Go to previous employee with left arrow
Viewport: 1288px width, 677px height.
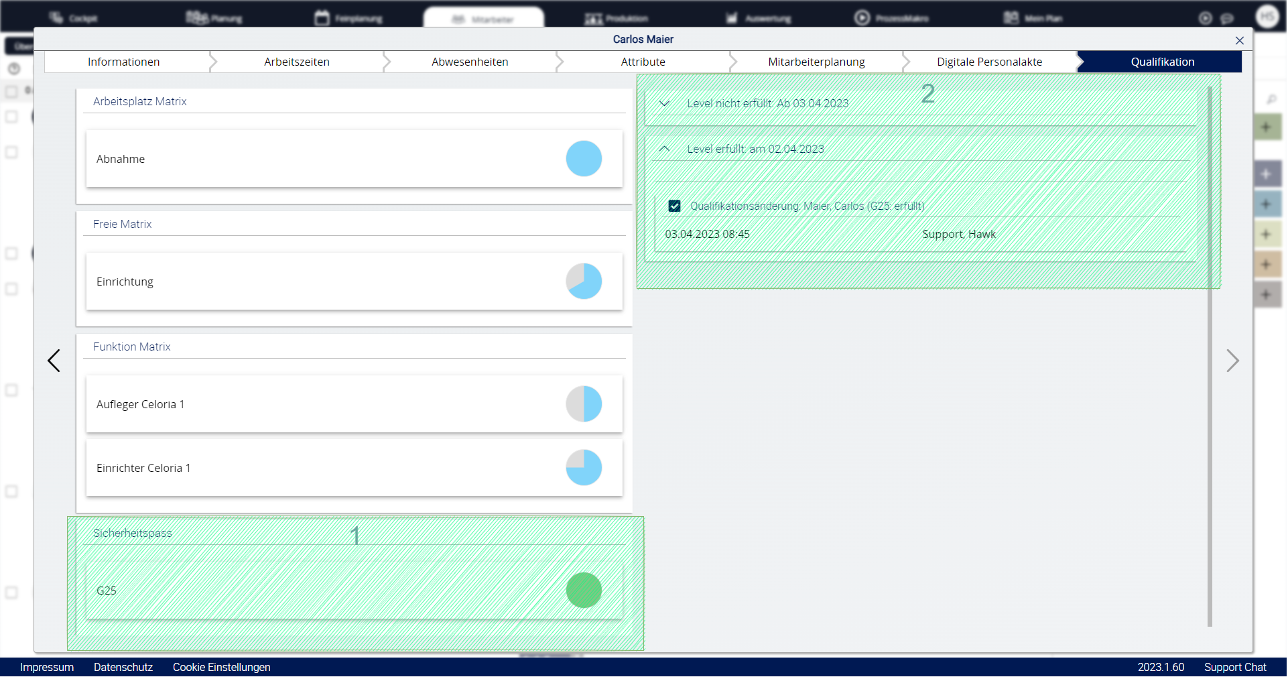[x=54, y=361]
